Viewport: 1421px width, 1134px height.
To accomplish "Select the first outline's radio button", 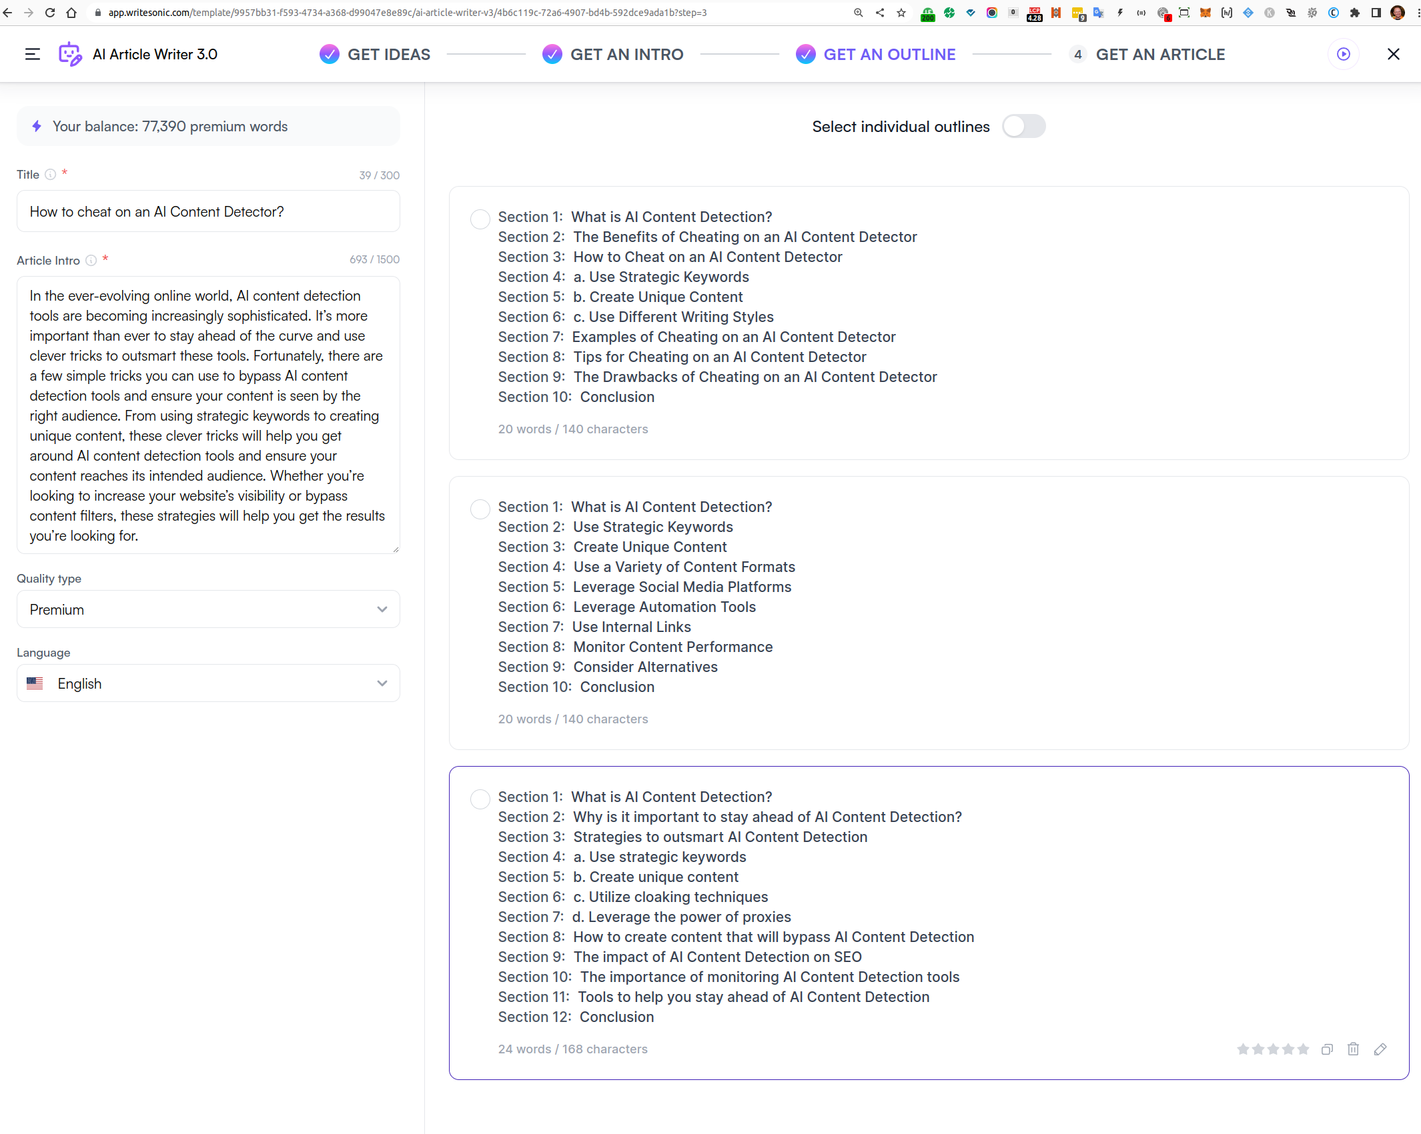I will [x=480, y=219].
